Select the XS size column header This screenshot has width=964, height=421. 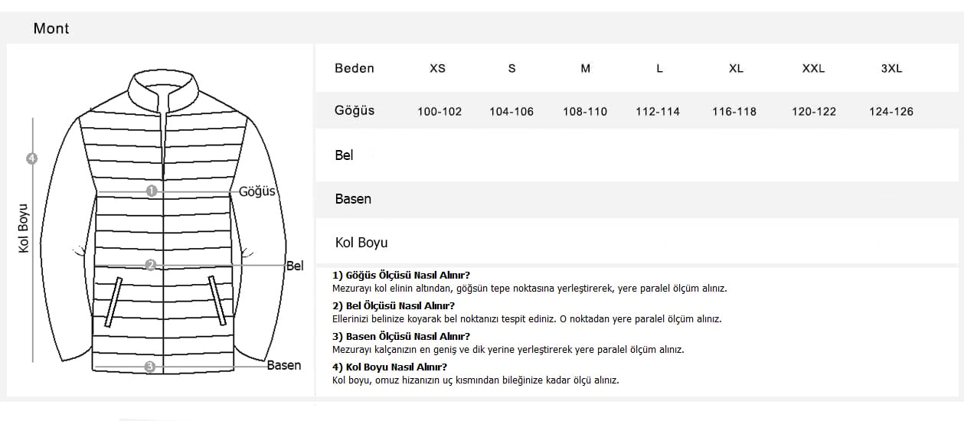(x=437, y=68)
